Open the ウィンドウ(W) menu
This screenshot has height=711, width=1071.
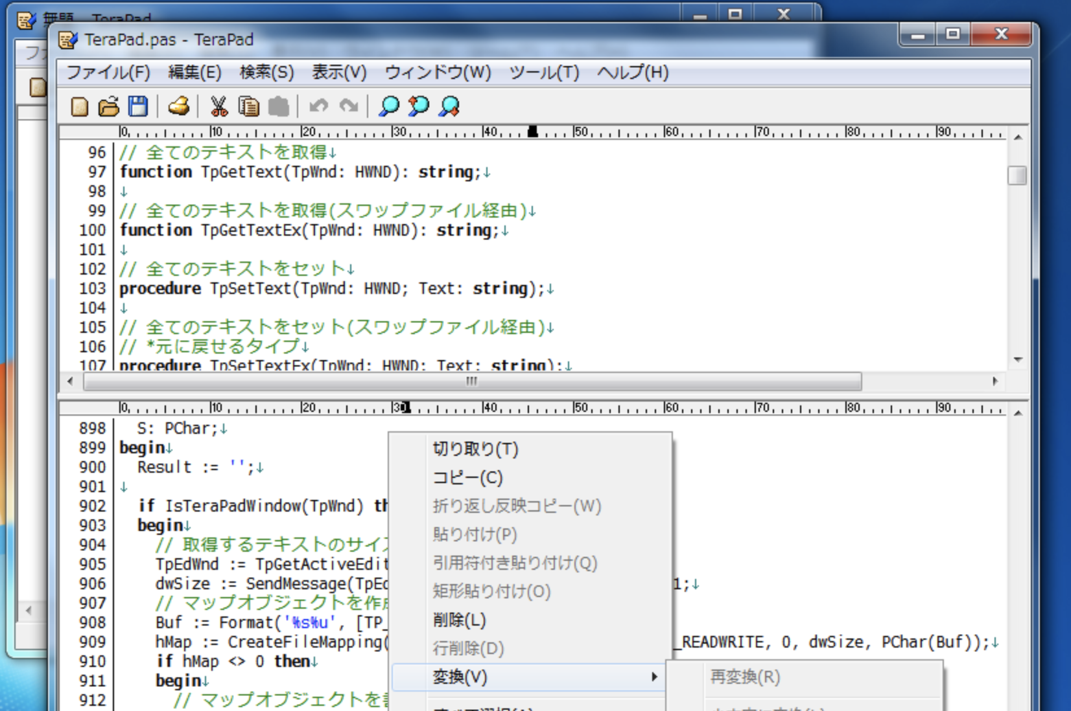click(x=438, y=72)
